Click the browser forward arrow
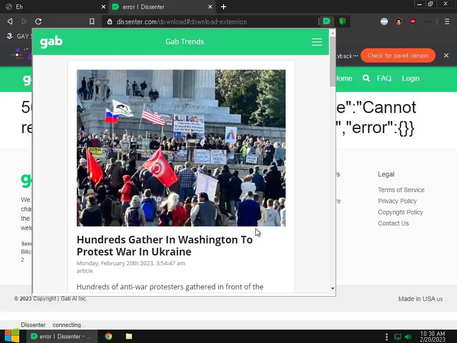 pos(24,21)
